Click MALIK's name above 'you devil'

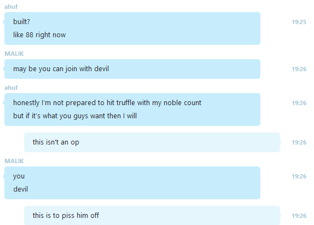[14, 161]
